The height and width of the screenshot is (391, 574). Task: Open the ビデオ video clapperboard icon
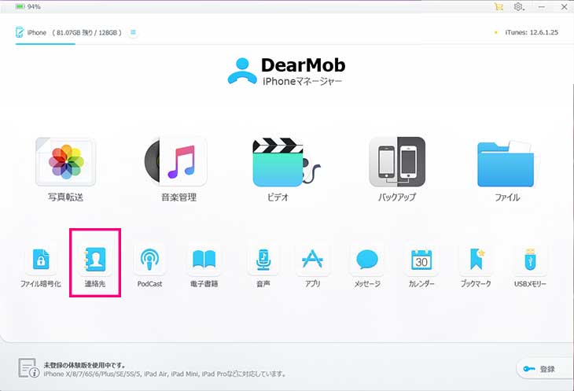point(286,162)
